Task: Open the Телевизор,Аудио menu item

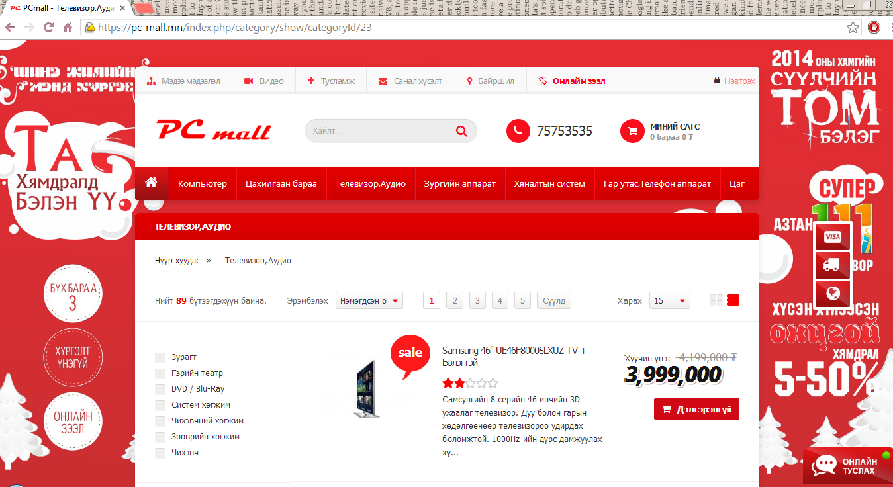Action: click(x=370, y=183)
